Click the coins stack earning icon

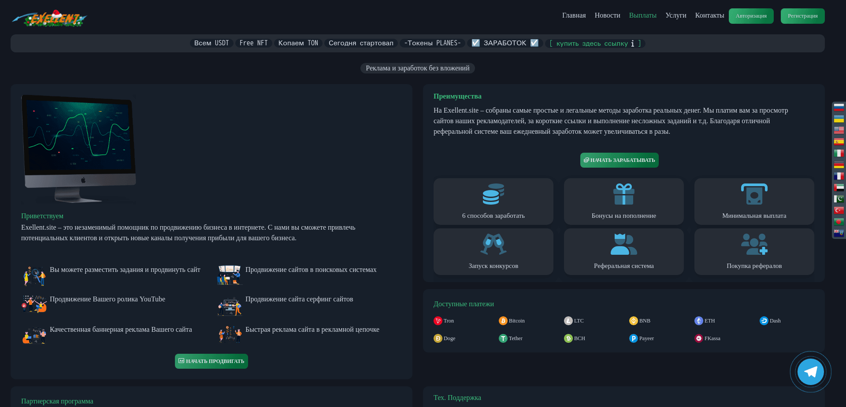tap(493, 194)
